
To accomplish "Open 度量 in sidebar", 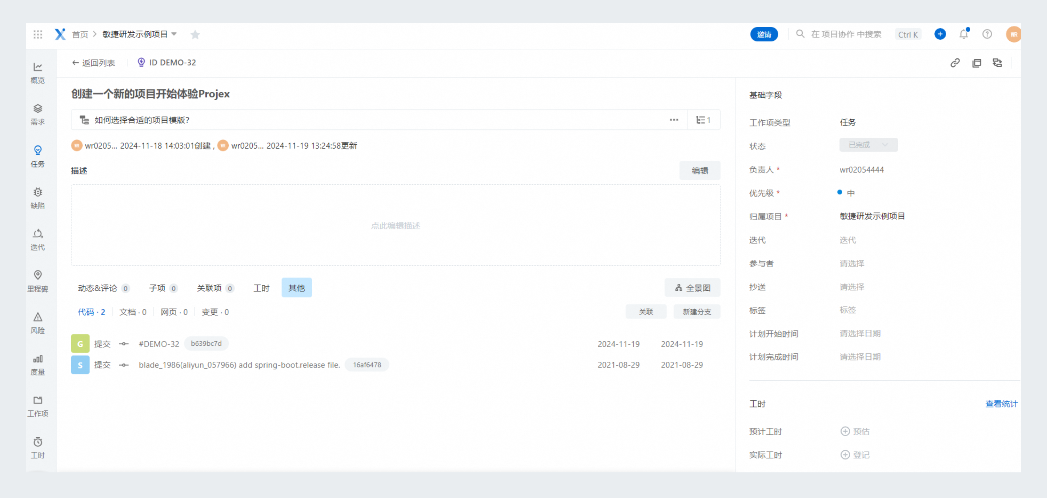I will [38, 365].
